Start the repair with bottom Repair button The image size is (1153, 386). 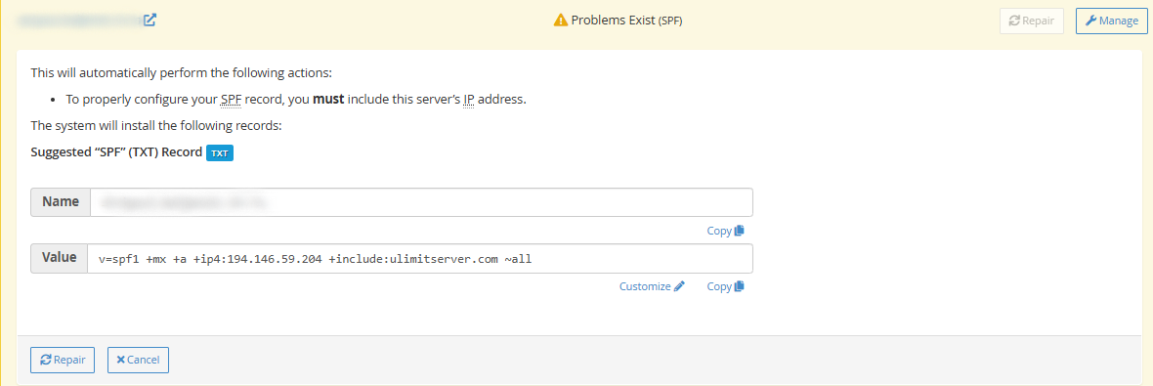click(63, 361)
